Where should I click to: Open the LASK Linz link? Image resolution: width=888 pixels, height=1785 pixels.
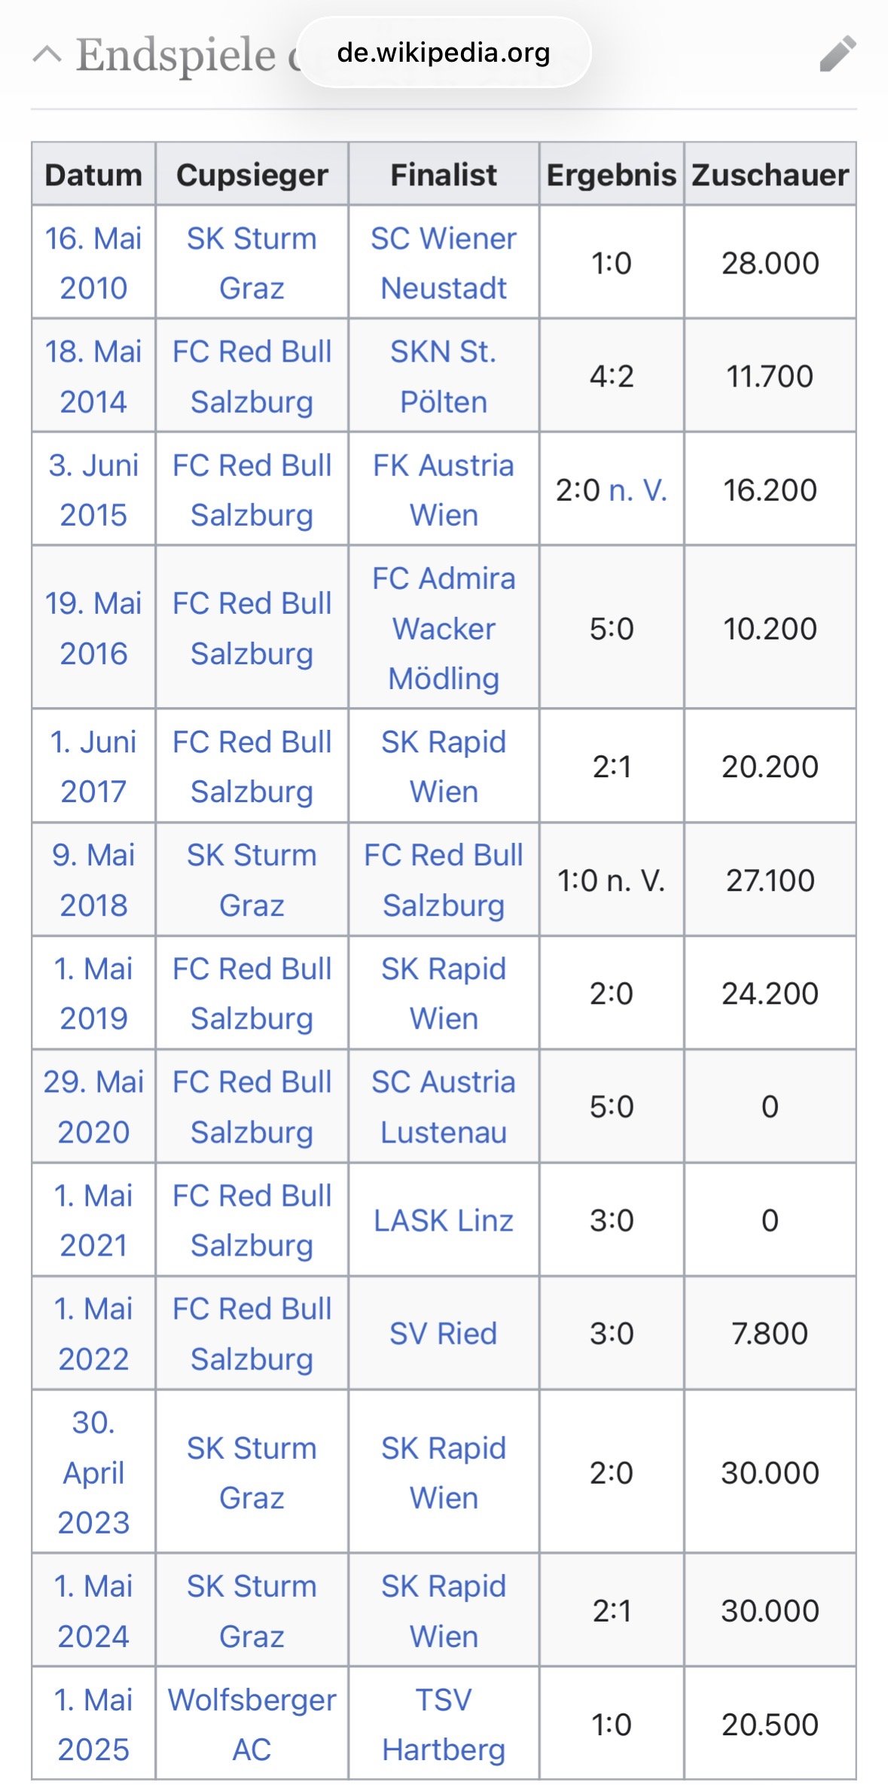pyautogui.click(x=444, y=1220)
